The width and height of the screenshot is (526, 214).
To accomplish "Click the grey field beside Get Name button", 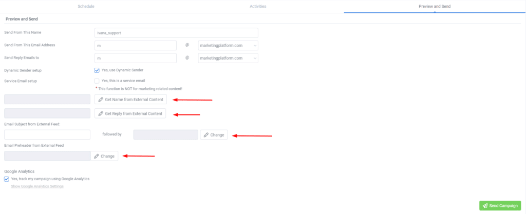I will 47,100.
